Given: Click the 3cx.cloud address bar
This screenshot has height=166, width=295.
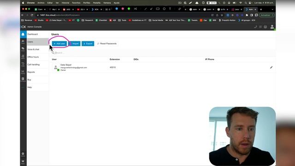Looking at the screenshot, I should [122, 15].
